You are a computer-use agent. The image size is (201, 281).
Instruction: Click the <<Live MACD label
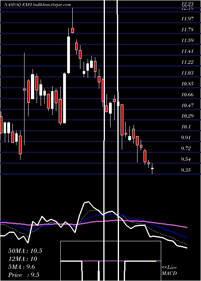tap(169, 271)
